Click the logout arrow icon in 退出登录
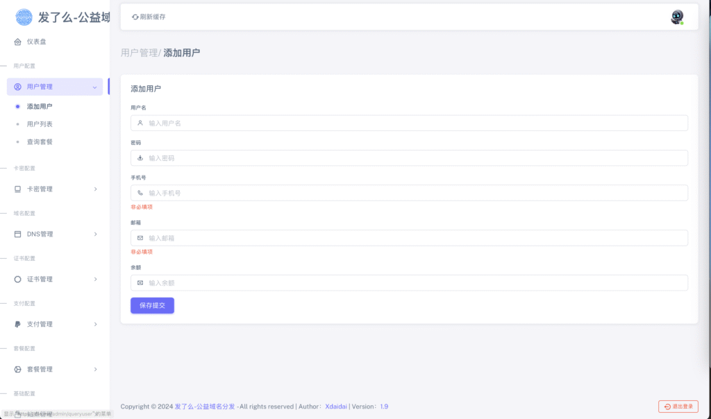The image size is (711, 419). point(667,407)
